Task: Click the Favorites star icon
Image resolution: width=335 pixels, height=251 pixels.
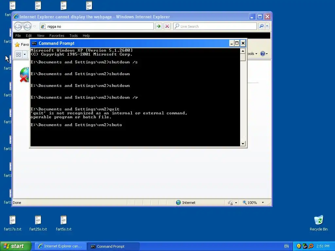Action: click(x=17, y=44)
